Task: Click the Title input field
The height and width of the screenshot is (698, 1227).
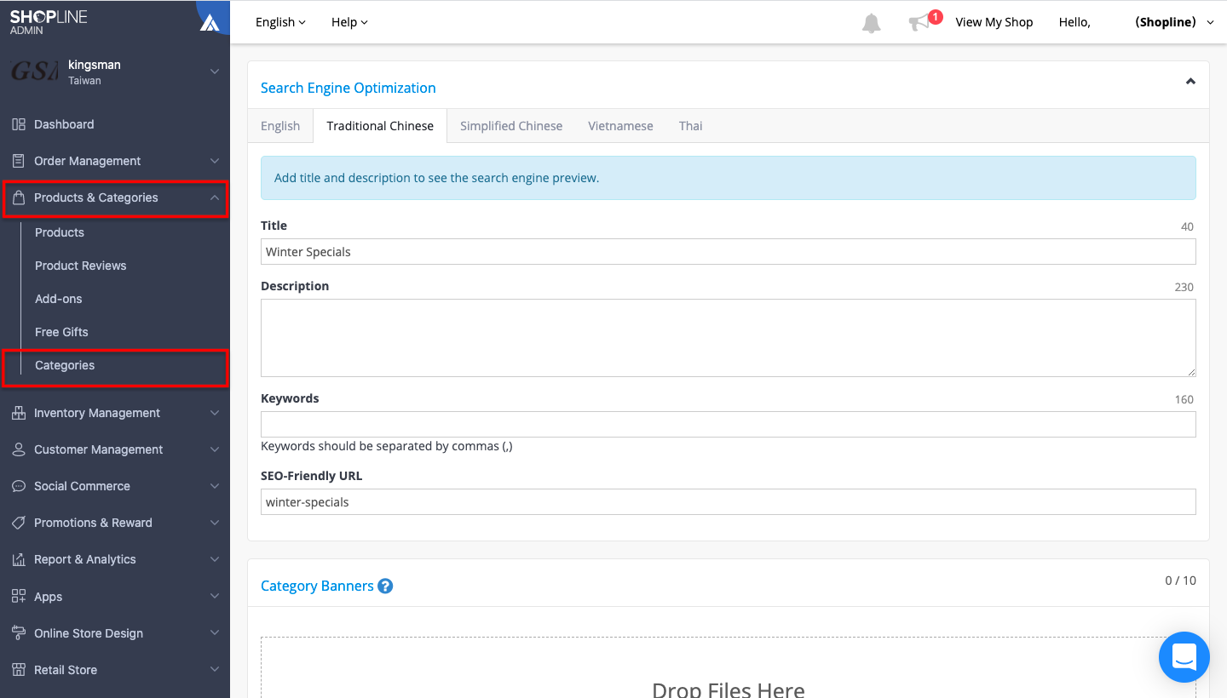Action: (729, 252)
